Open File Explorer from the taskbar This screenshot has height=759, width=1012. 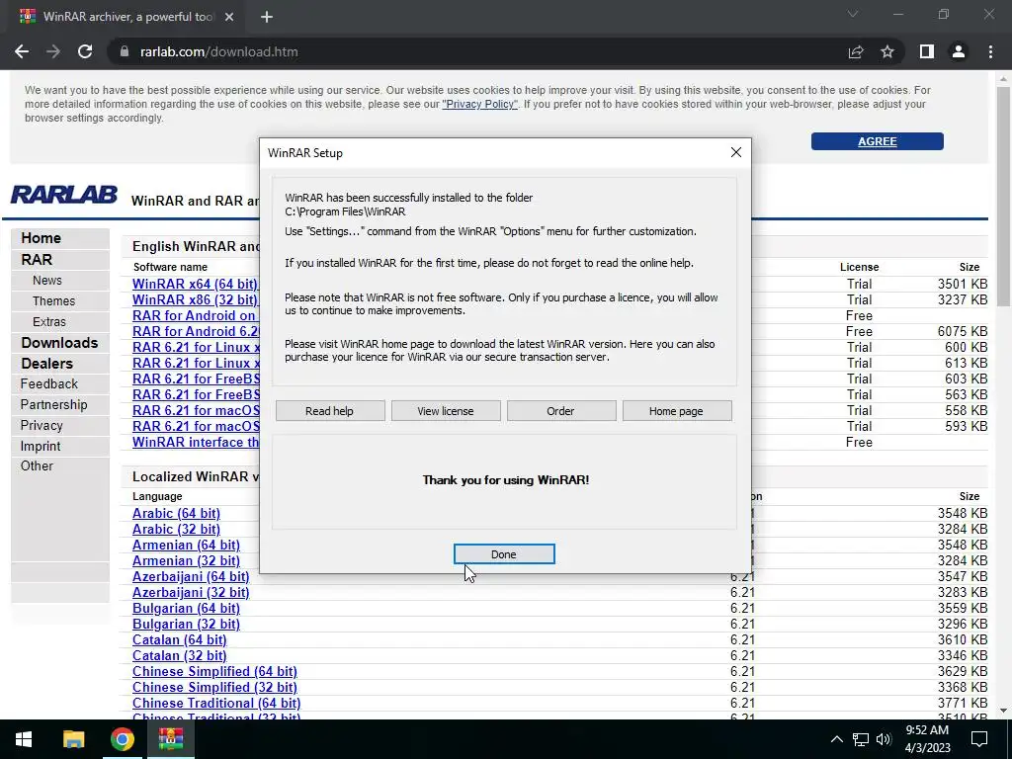click(x=73, y=739)
